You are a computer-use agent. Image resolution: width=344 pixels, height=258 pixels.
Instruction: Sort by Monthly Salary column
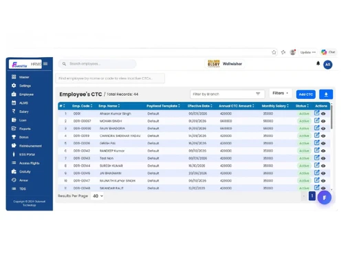coord(275,106)
